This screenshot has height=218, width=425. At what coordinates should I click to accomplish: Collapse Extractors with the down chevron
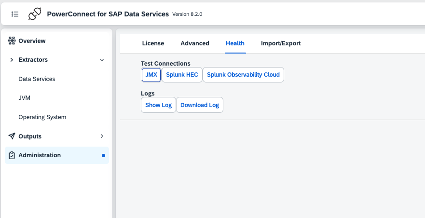[102, 60]
